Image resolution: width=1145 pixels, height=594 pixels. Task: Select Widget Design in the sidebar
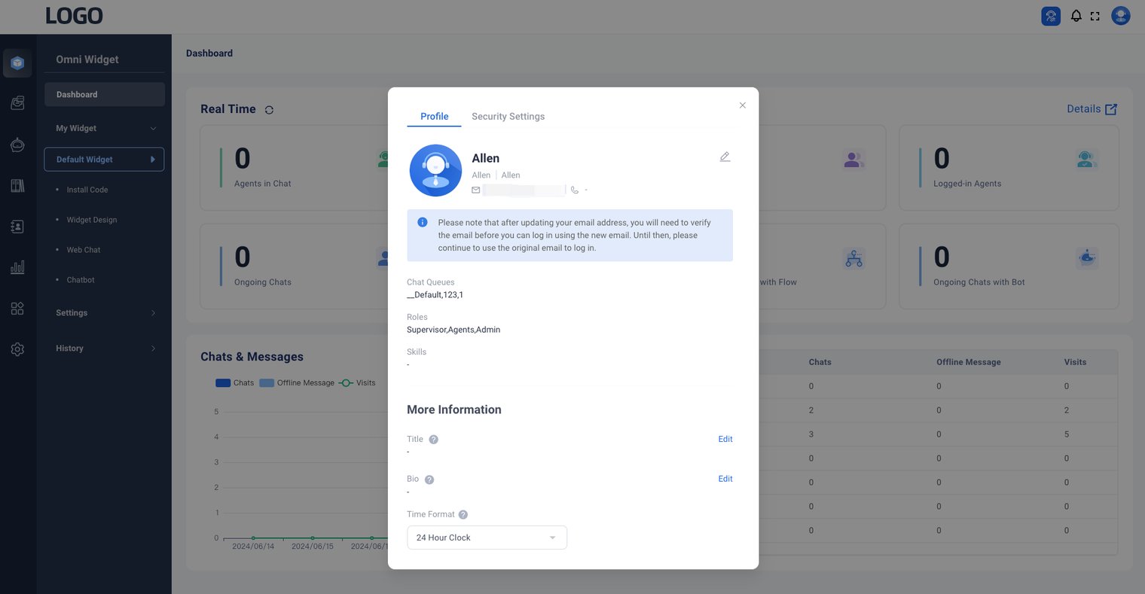point(92,220)
